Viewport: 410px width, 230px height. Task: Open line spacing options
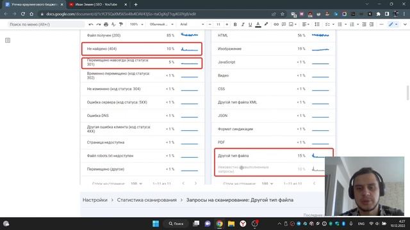click(x=317, y=24)
